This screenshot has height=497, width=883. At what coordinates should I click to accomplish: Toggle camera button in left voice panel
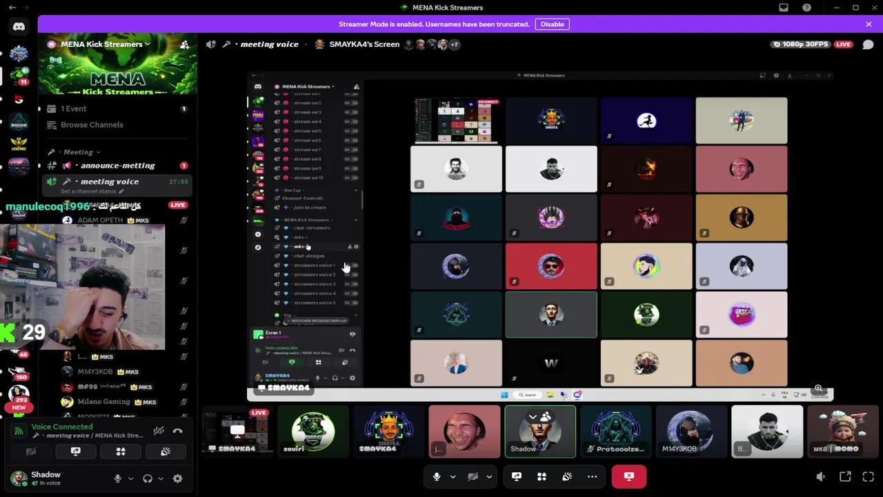click(30, 451)
